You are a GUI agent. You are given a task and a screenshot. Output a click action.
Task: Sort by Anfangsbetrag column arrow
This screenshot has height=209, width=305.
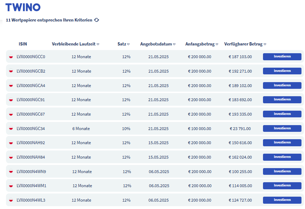point(217,44)
